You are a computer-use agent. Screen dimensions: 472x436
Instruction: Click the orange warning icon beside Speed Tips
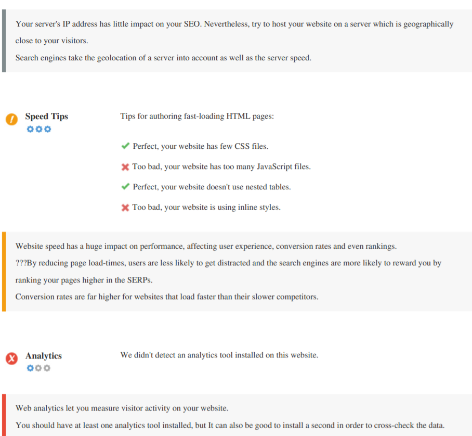(x=11, y=120)
